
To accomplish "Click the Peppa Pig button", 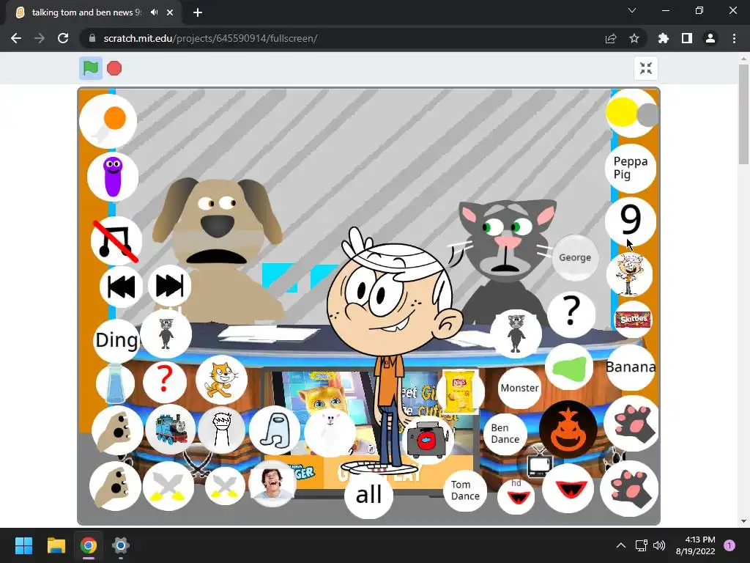I will (631, 168).
